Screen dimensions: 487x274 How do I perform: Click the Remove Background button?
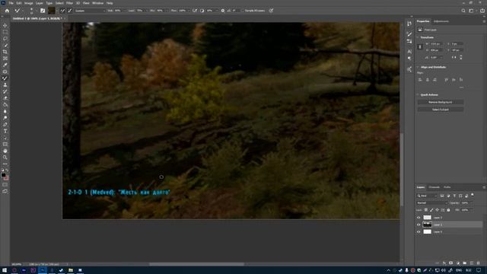pyautogui.click(x=440, y=102)
